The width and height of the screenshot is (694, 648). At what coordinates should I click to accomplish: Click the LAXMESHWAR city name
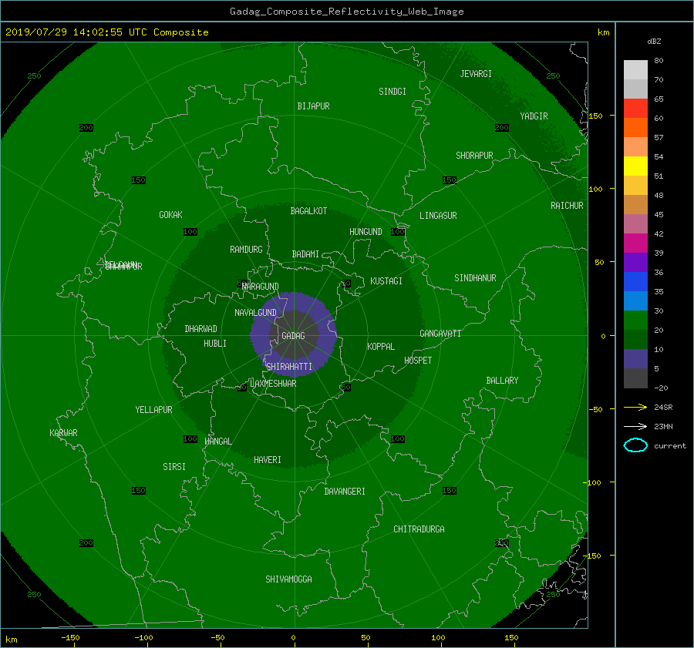(x=273, y=384)
